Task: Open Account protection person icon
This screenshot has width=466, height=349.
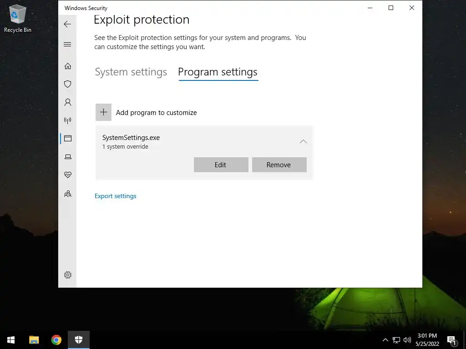Action: point(68,102)
